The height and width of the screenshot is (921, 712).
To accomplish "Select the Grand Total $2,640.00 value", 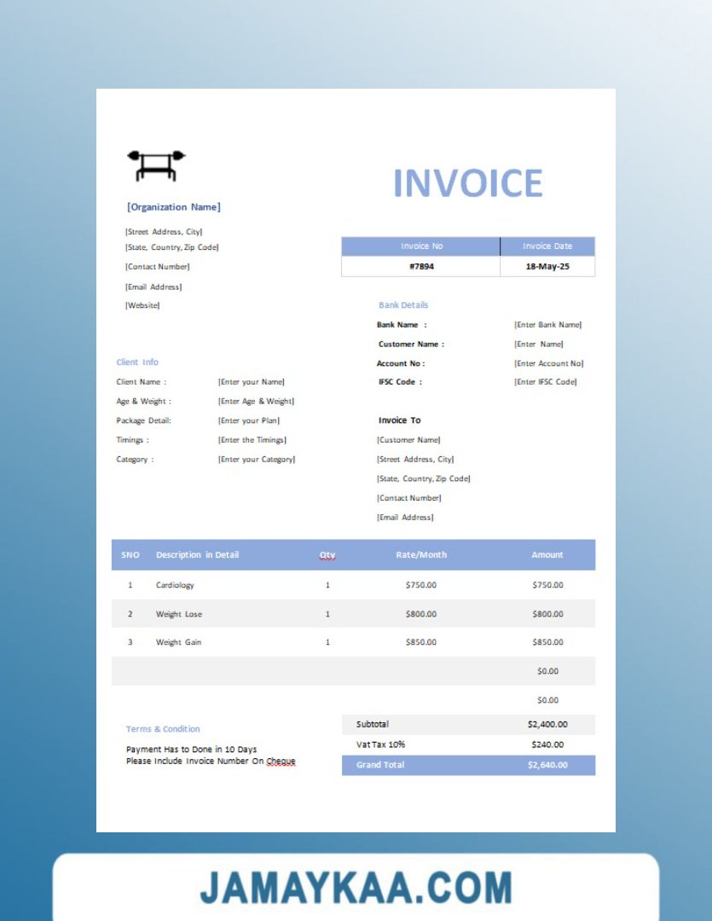I will pos(547,765).
